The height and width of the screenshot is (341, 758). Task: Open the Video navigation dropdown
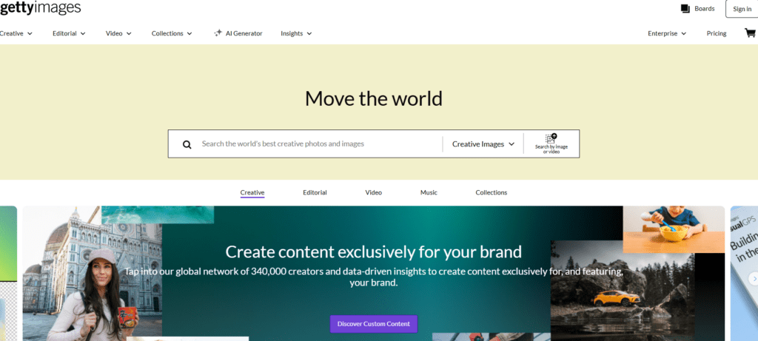point(118,33)
